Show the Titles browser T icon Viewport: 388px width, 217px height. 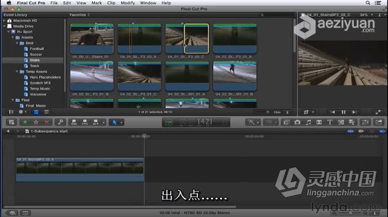click(330, 122)
